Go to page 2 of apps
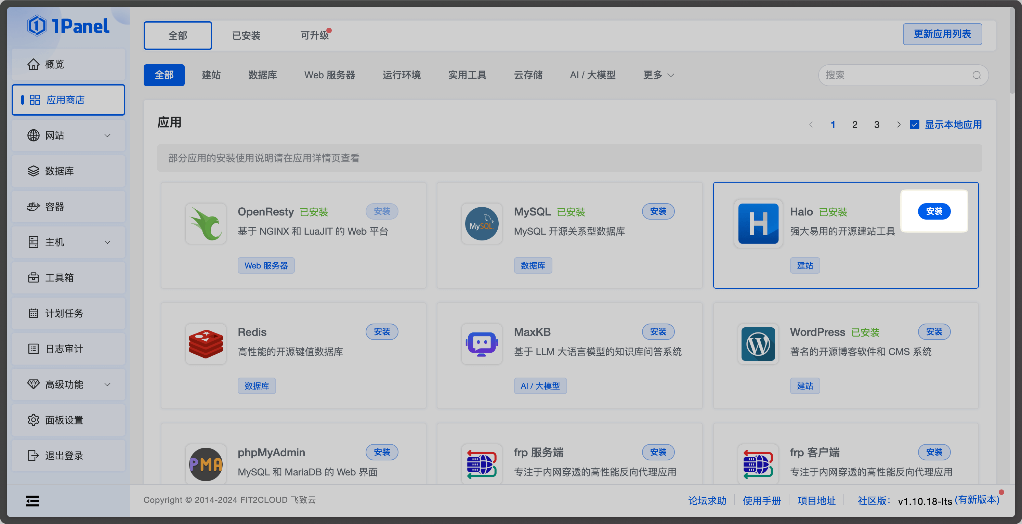The height and width of the screenshot is (524, 1022). (855, 125)
